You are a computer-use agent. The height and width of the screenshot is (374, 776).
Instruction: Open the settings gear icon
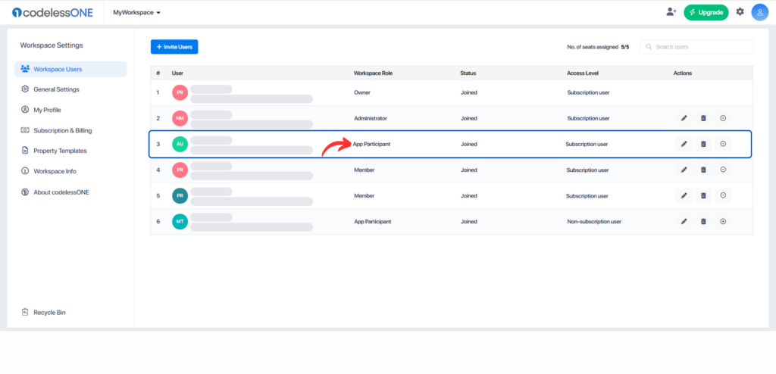[740, 12]
